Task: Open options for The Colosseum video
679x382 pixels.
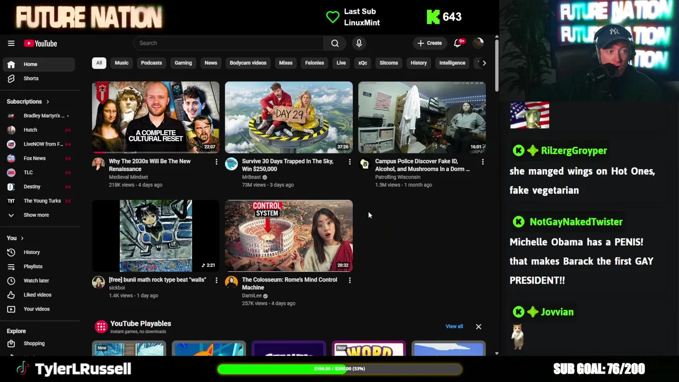Action: click(x=350, y=280)
